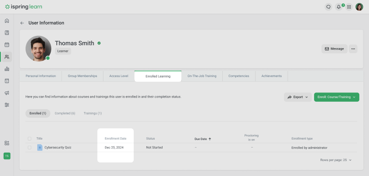Viewport: 369px width, 176px height.
Task: Open the Home icon in sidebar
Action: coord(7,21)
